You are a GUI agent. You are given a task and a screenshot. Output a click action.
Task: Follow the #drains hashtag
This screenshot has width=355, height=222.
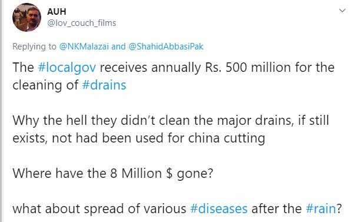click(104, 85)
